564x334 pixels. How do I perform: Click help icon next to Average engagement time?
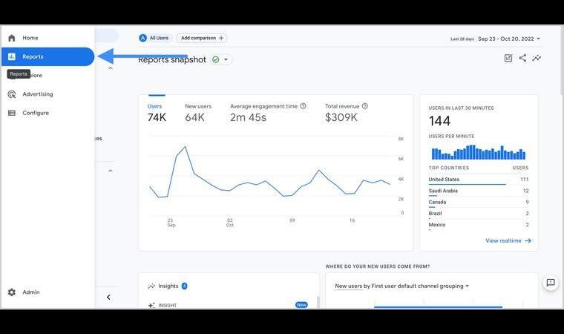coord(303,106)
